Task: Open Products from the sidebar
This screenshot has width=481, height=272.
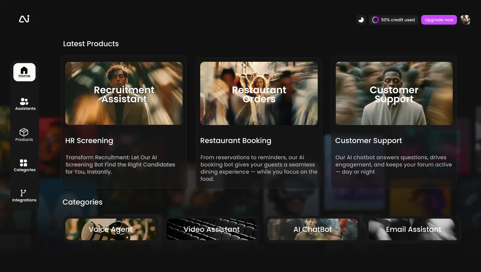Action: click(24, 135)
